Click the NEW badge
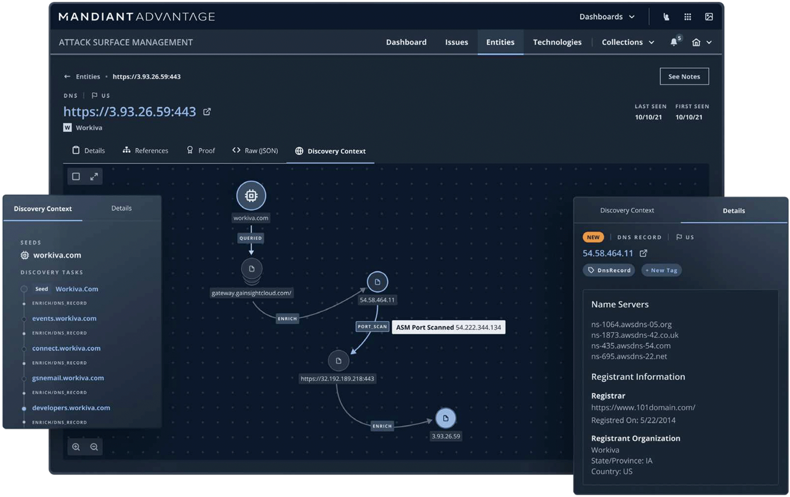 [x=593, y=237]
